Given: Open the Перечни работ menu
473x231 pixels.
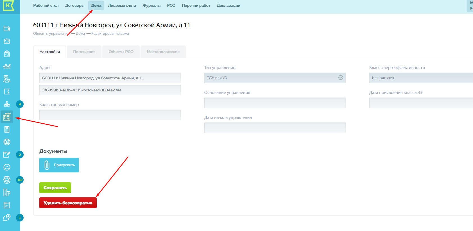Looking at the screenshot, I should (x=196, y=5).
